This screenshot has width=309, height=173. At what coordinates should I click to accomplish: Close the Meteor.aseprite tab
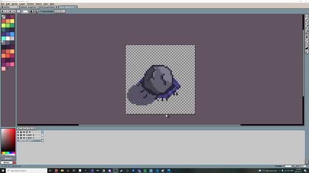coord(37,7)
